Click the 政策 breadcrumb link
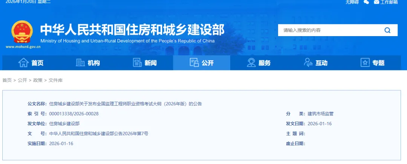 pyautogui.click(x=38, y=80)
